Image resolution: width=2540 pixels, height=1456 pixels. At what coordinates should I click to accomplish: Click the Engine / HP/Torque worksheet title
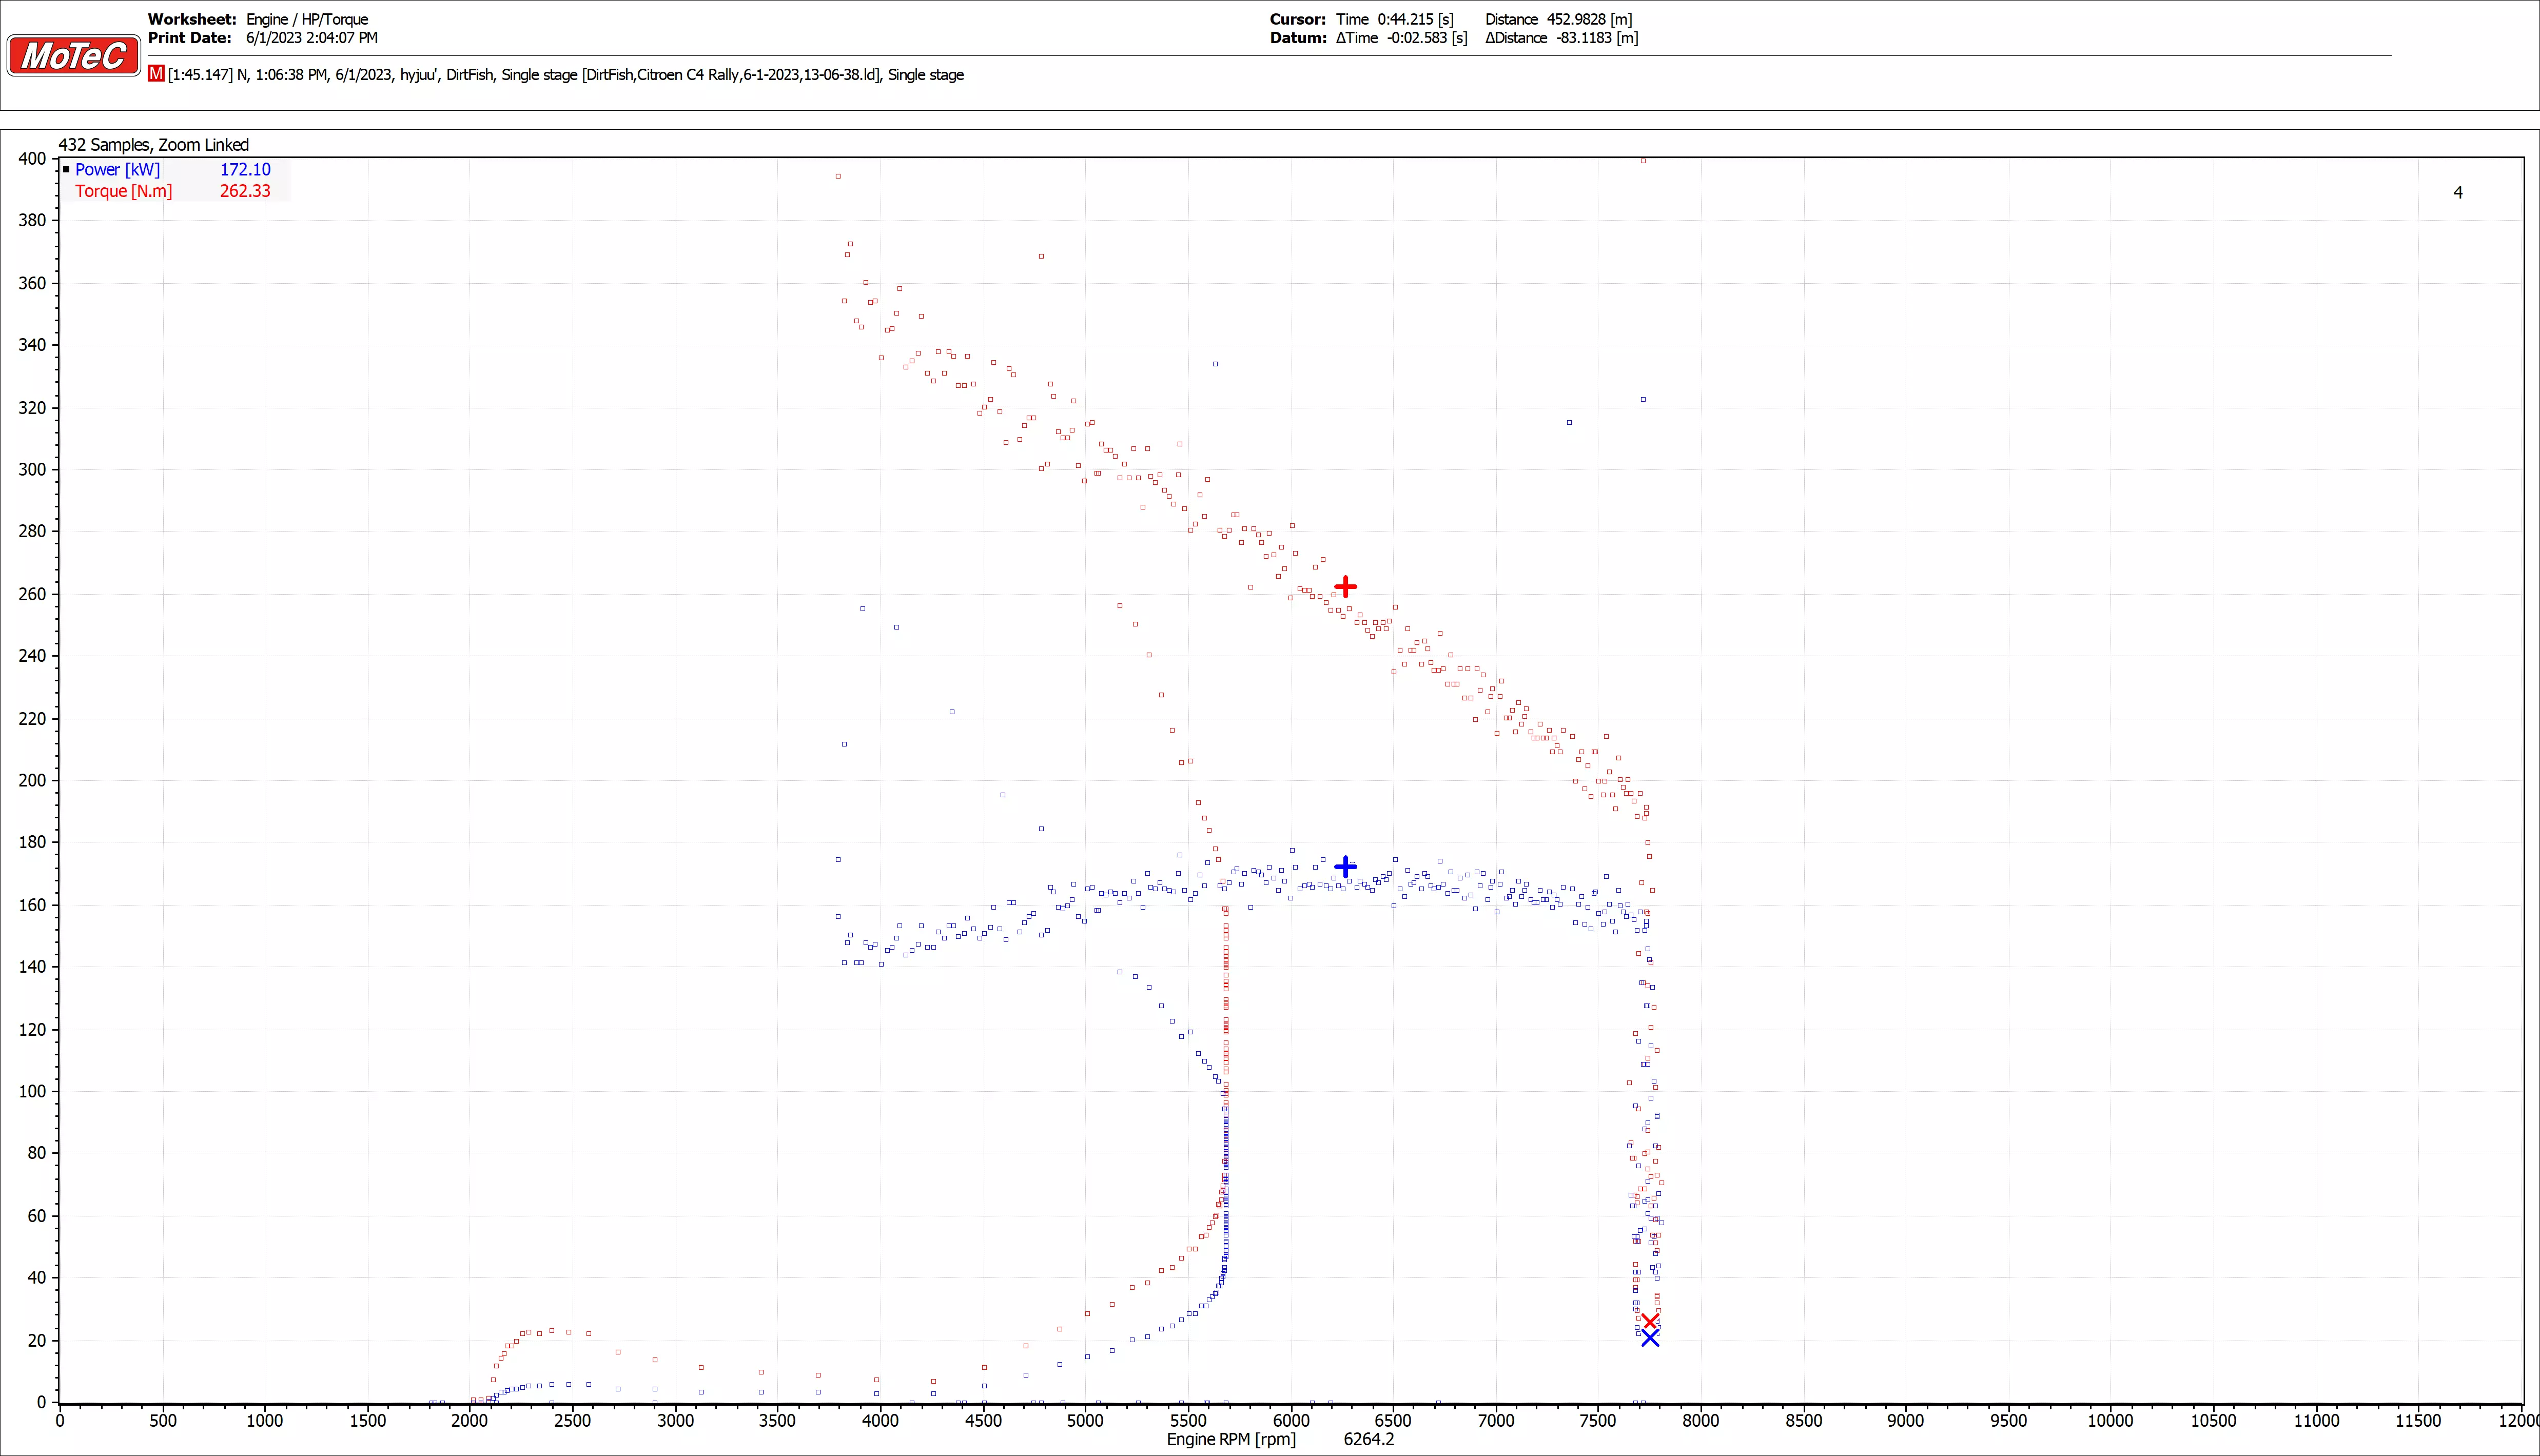point(307,19)
